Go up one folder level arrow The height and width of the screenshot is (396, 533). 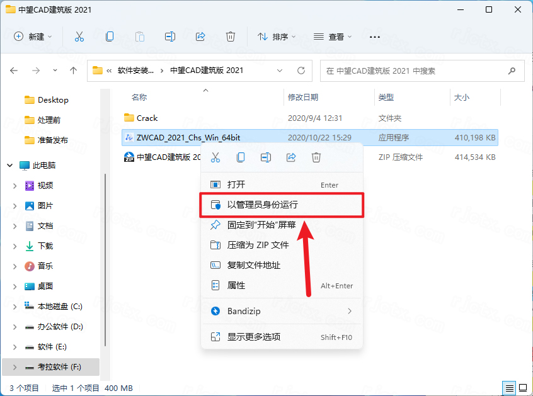(x=73, y=71)
